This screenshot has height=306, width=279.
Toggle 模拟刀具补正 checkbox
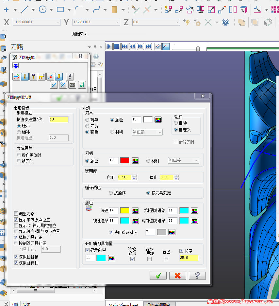click(16, 237)
